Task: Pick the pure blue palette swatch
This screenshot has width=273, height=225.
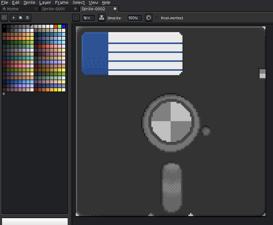Action: pos(63,26)
